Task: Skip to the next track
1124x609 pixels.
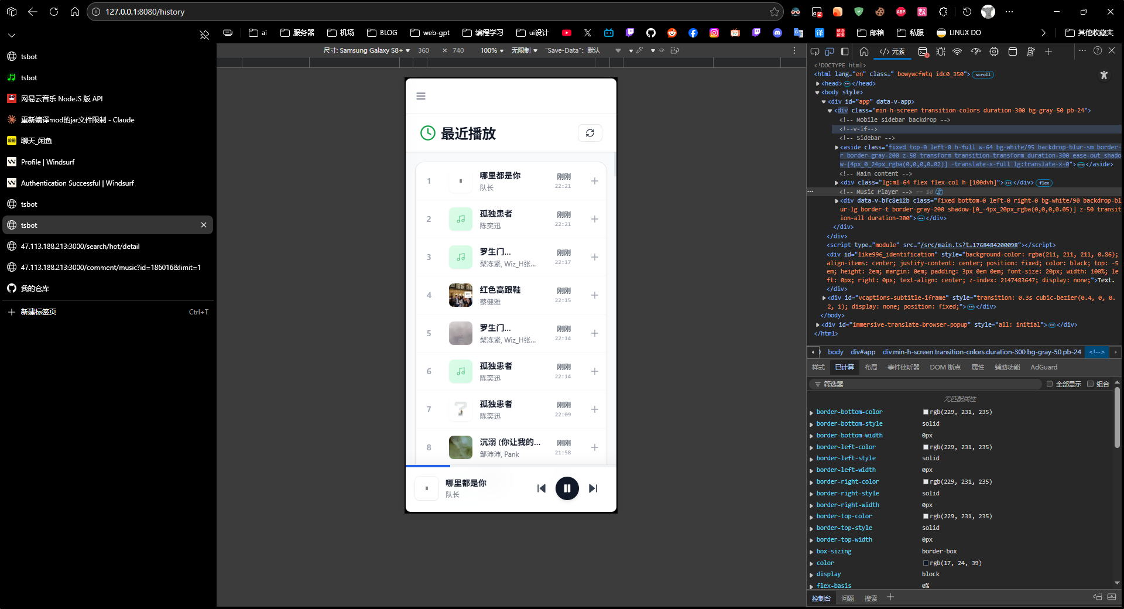Action: [x=593, y=488]
